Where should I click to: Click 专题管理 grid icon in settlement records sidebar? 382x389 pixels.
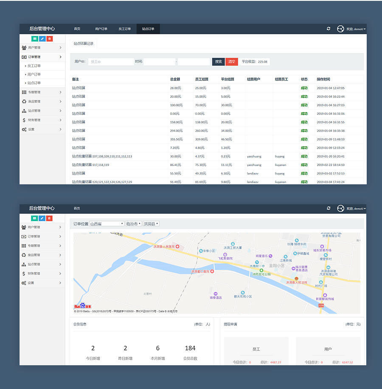click(24, 92)
